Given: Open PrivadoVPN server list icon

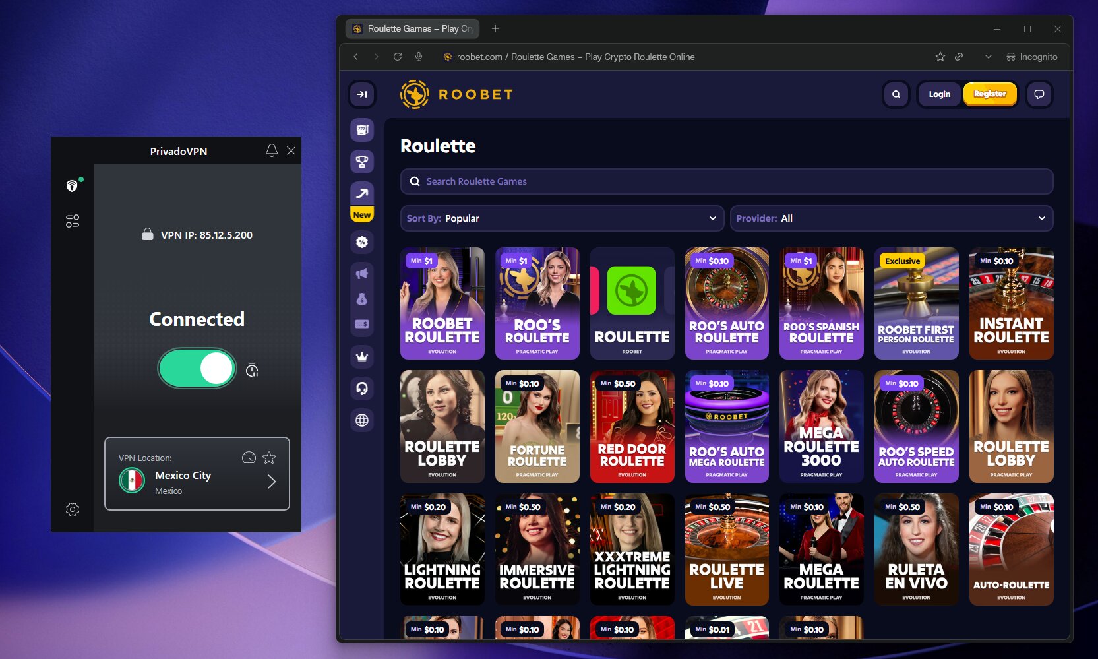Looking at the screenshot, I should [x=73, y=221].
